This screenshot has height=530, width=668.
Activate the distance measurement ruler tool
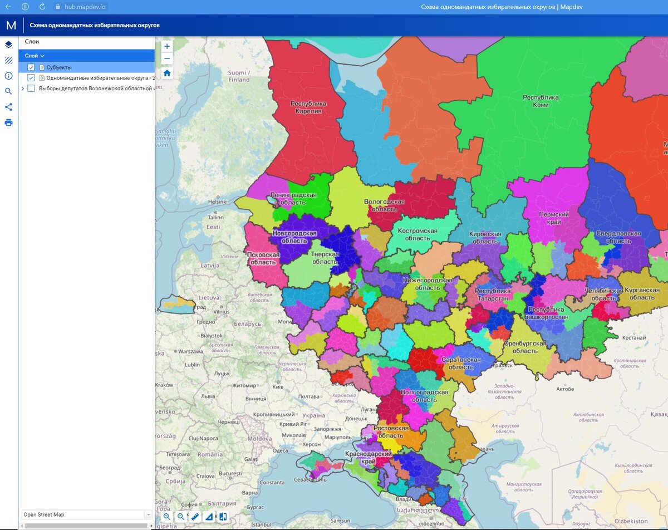[195, 516]
